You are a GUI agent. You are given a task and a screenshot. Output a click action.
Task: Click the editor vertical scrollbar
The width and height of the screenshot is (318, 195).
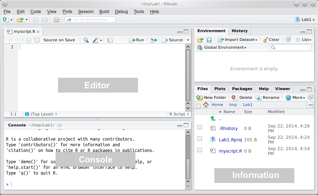188,75
